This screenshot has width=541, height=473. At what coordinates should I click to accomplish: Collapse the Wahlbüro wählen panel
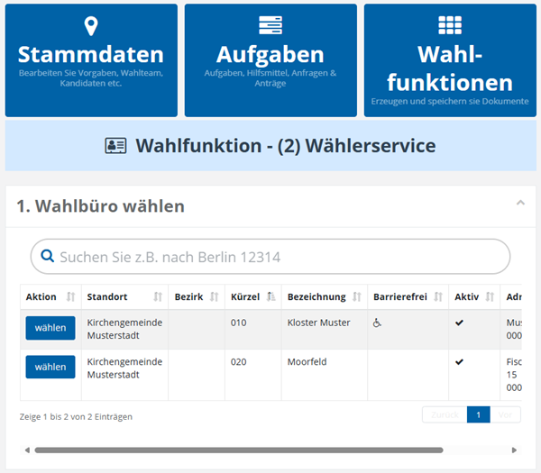click(x=520, y=204)
